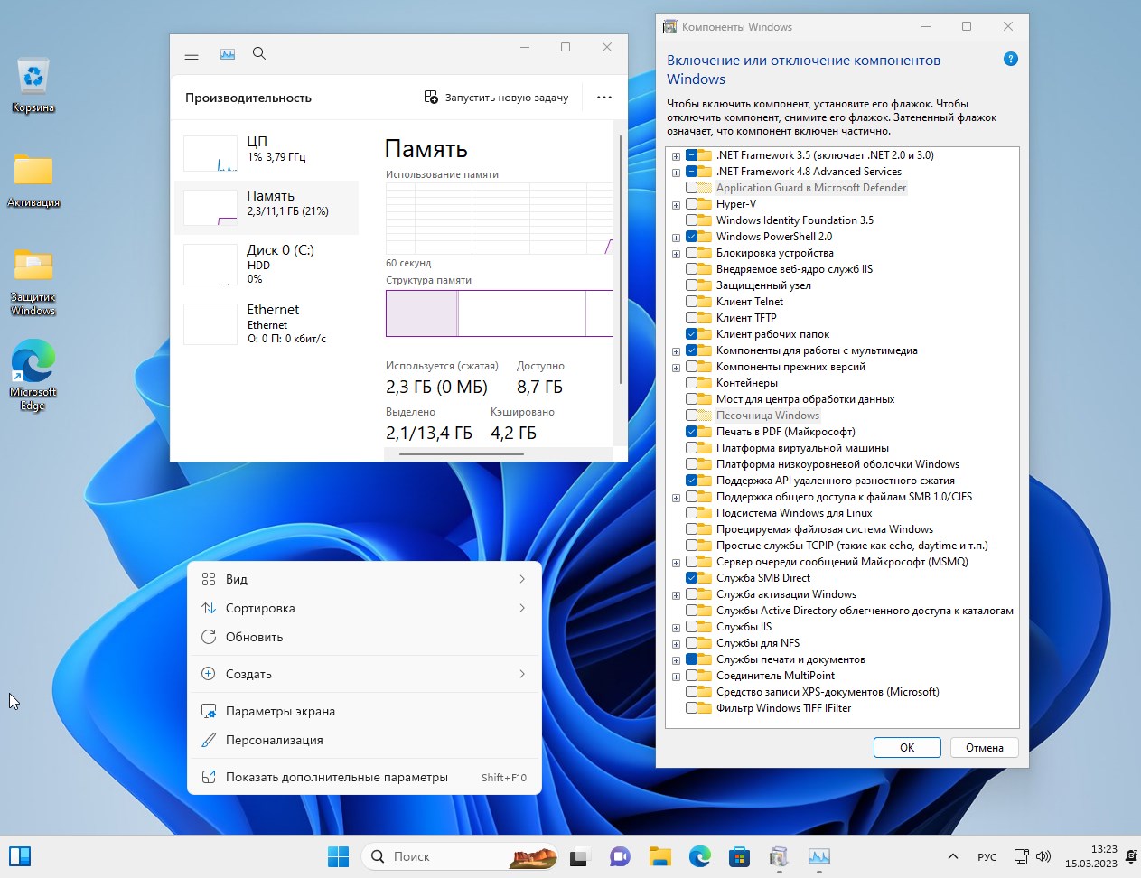Uncheck Клиент рабочих папок
Viewport: 1141px width, 878px height.
pos(691,334)
